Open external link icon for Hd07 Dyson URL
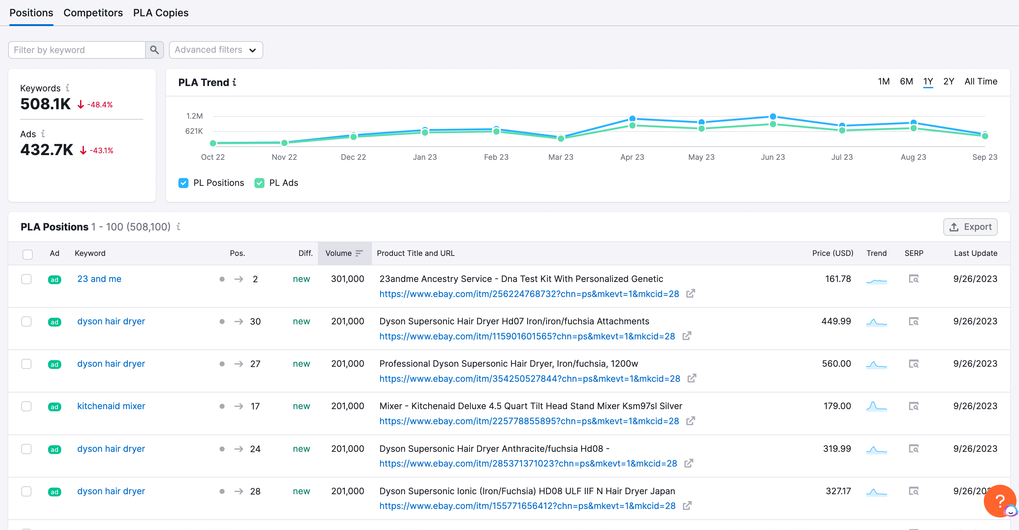The height and width of the screenshot is (530, 1019). pos(687,336)
